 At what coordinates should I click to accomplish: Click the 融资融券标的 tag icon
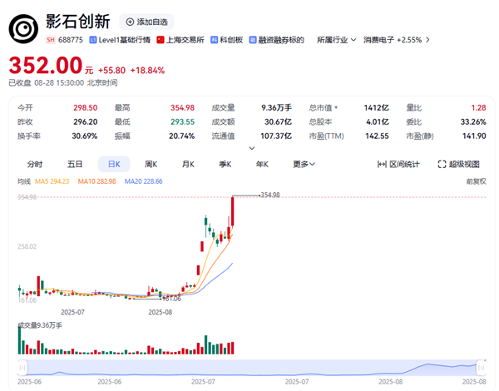(253, 40)
